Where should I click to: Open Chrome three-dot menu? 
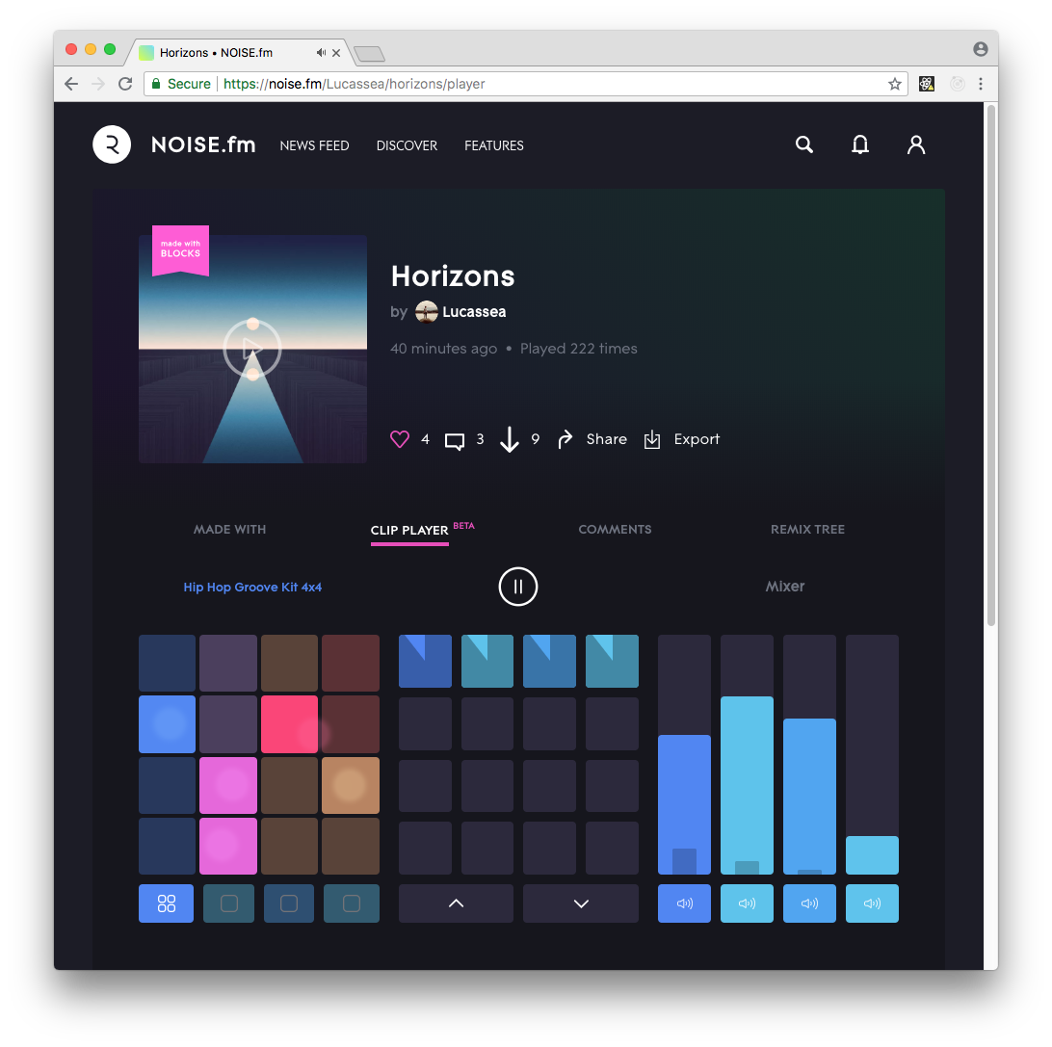[980, 84]
